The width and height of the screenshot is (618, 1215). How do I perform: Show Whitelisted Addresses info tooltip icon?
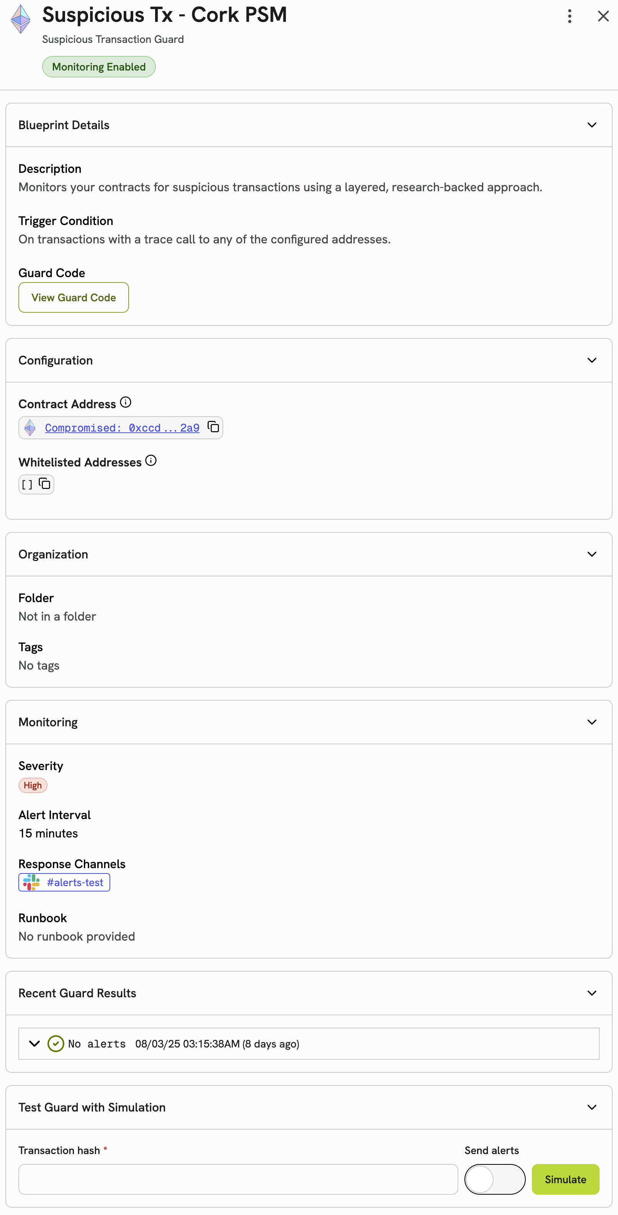[x=151, y=461]
